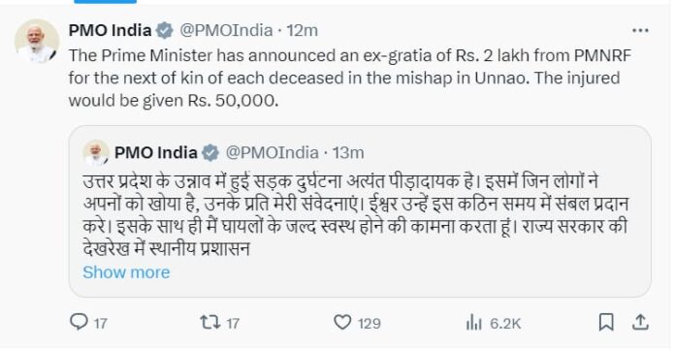
Task: Open the quoted Hindi tweet text
Action: point(355,215)
